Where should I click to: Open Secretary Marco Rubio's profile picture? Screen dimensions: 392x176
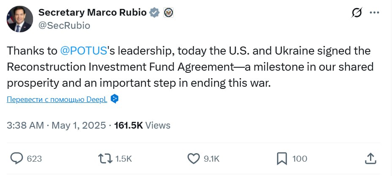(x=19, y=19)
